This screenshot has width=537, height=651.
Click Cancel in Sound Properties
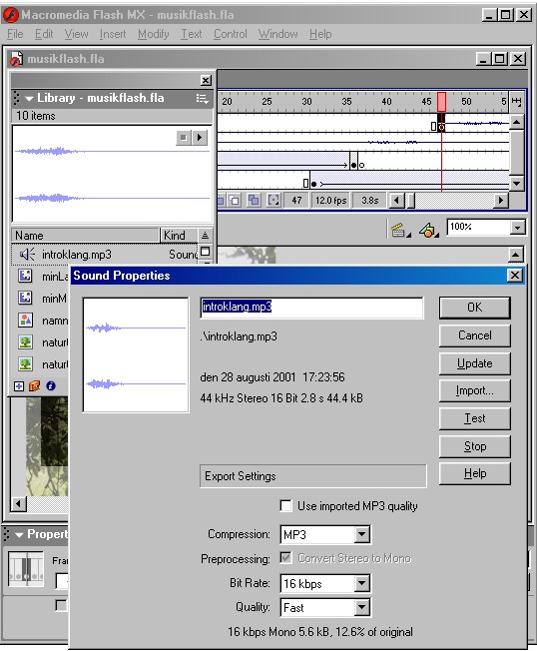pos(475,335)
